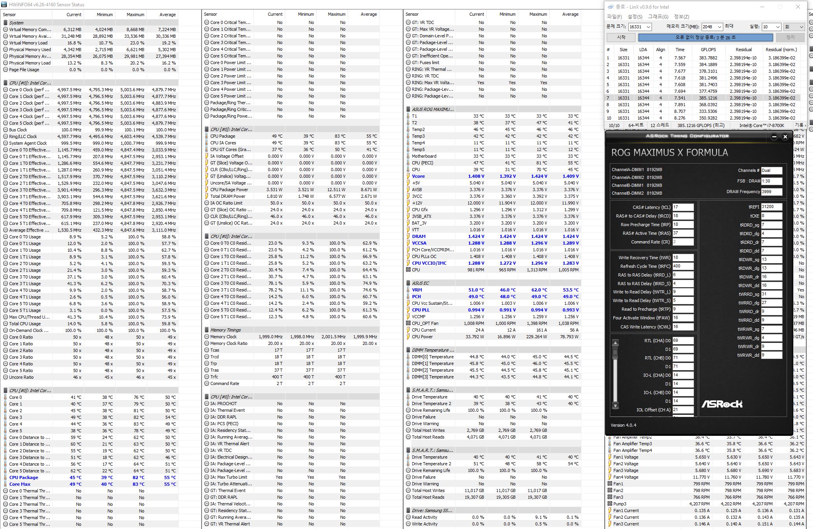Click the 기록 button in LinX status bar
This screenshot has width=813, height=529.
click(799, 125)
